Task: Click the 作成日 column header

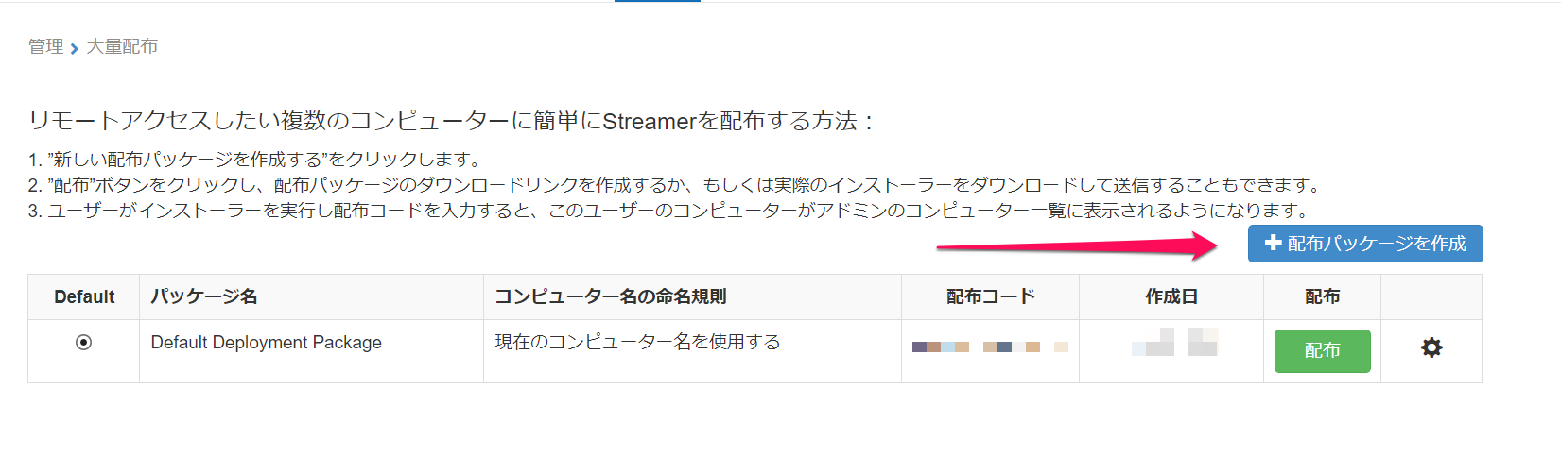Action: (x=1171, y=296)
